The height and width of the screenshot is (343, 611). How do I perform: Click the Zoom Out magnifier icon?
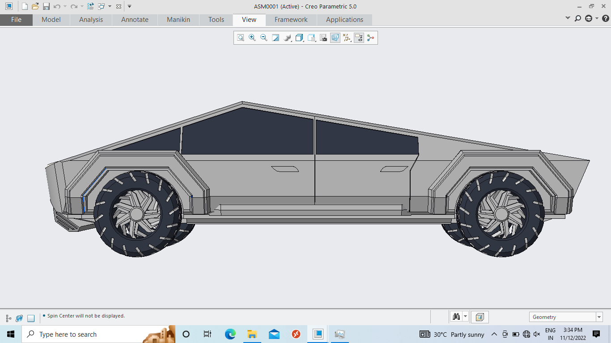(x=264, y=38)
